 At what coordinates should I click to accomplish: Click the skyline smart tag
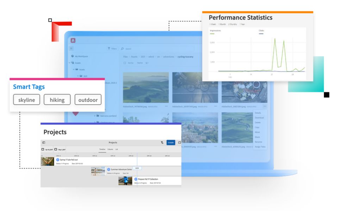[26, 100]
